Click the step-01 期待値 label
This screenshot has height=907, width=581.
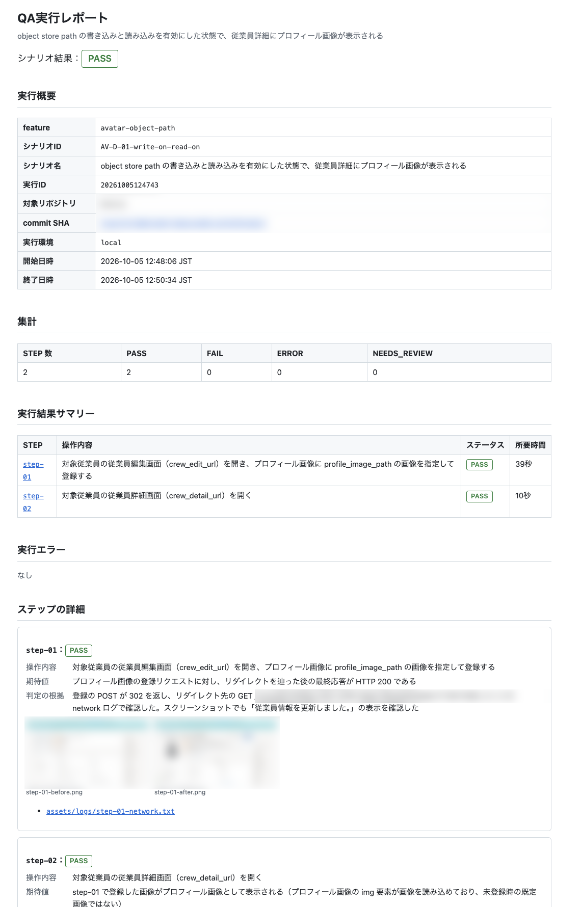pos(38,682)
